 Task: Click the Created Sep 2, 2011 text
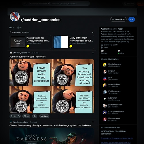pos(111,45)
